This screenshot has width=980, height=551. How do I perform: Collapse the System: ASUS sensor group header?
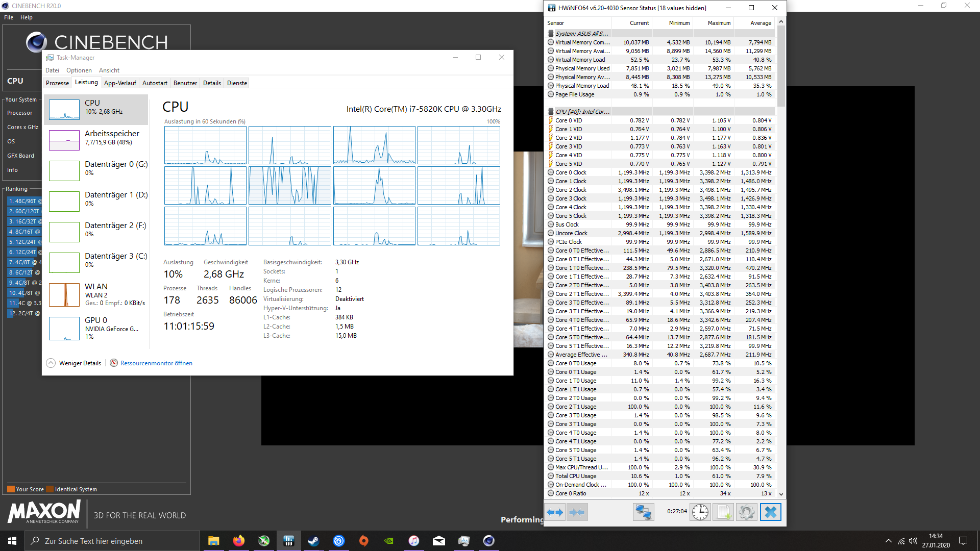581,34
